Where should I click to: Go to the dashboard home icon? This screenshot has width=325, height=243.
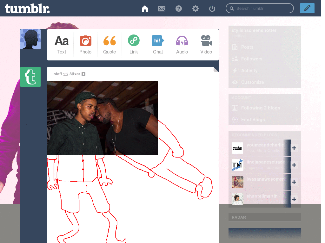pos(145,9)
